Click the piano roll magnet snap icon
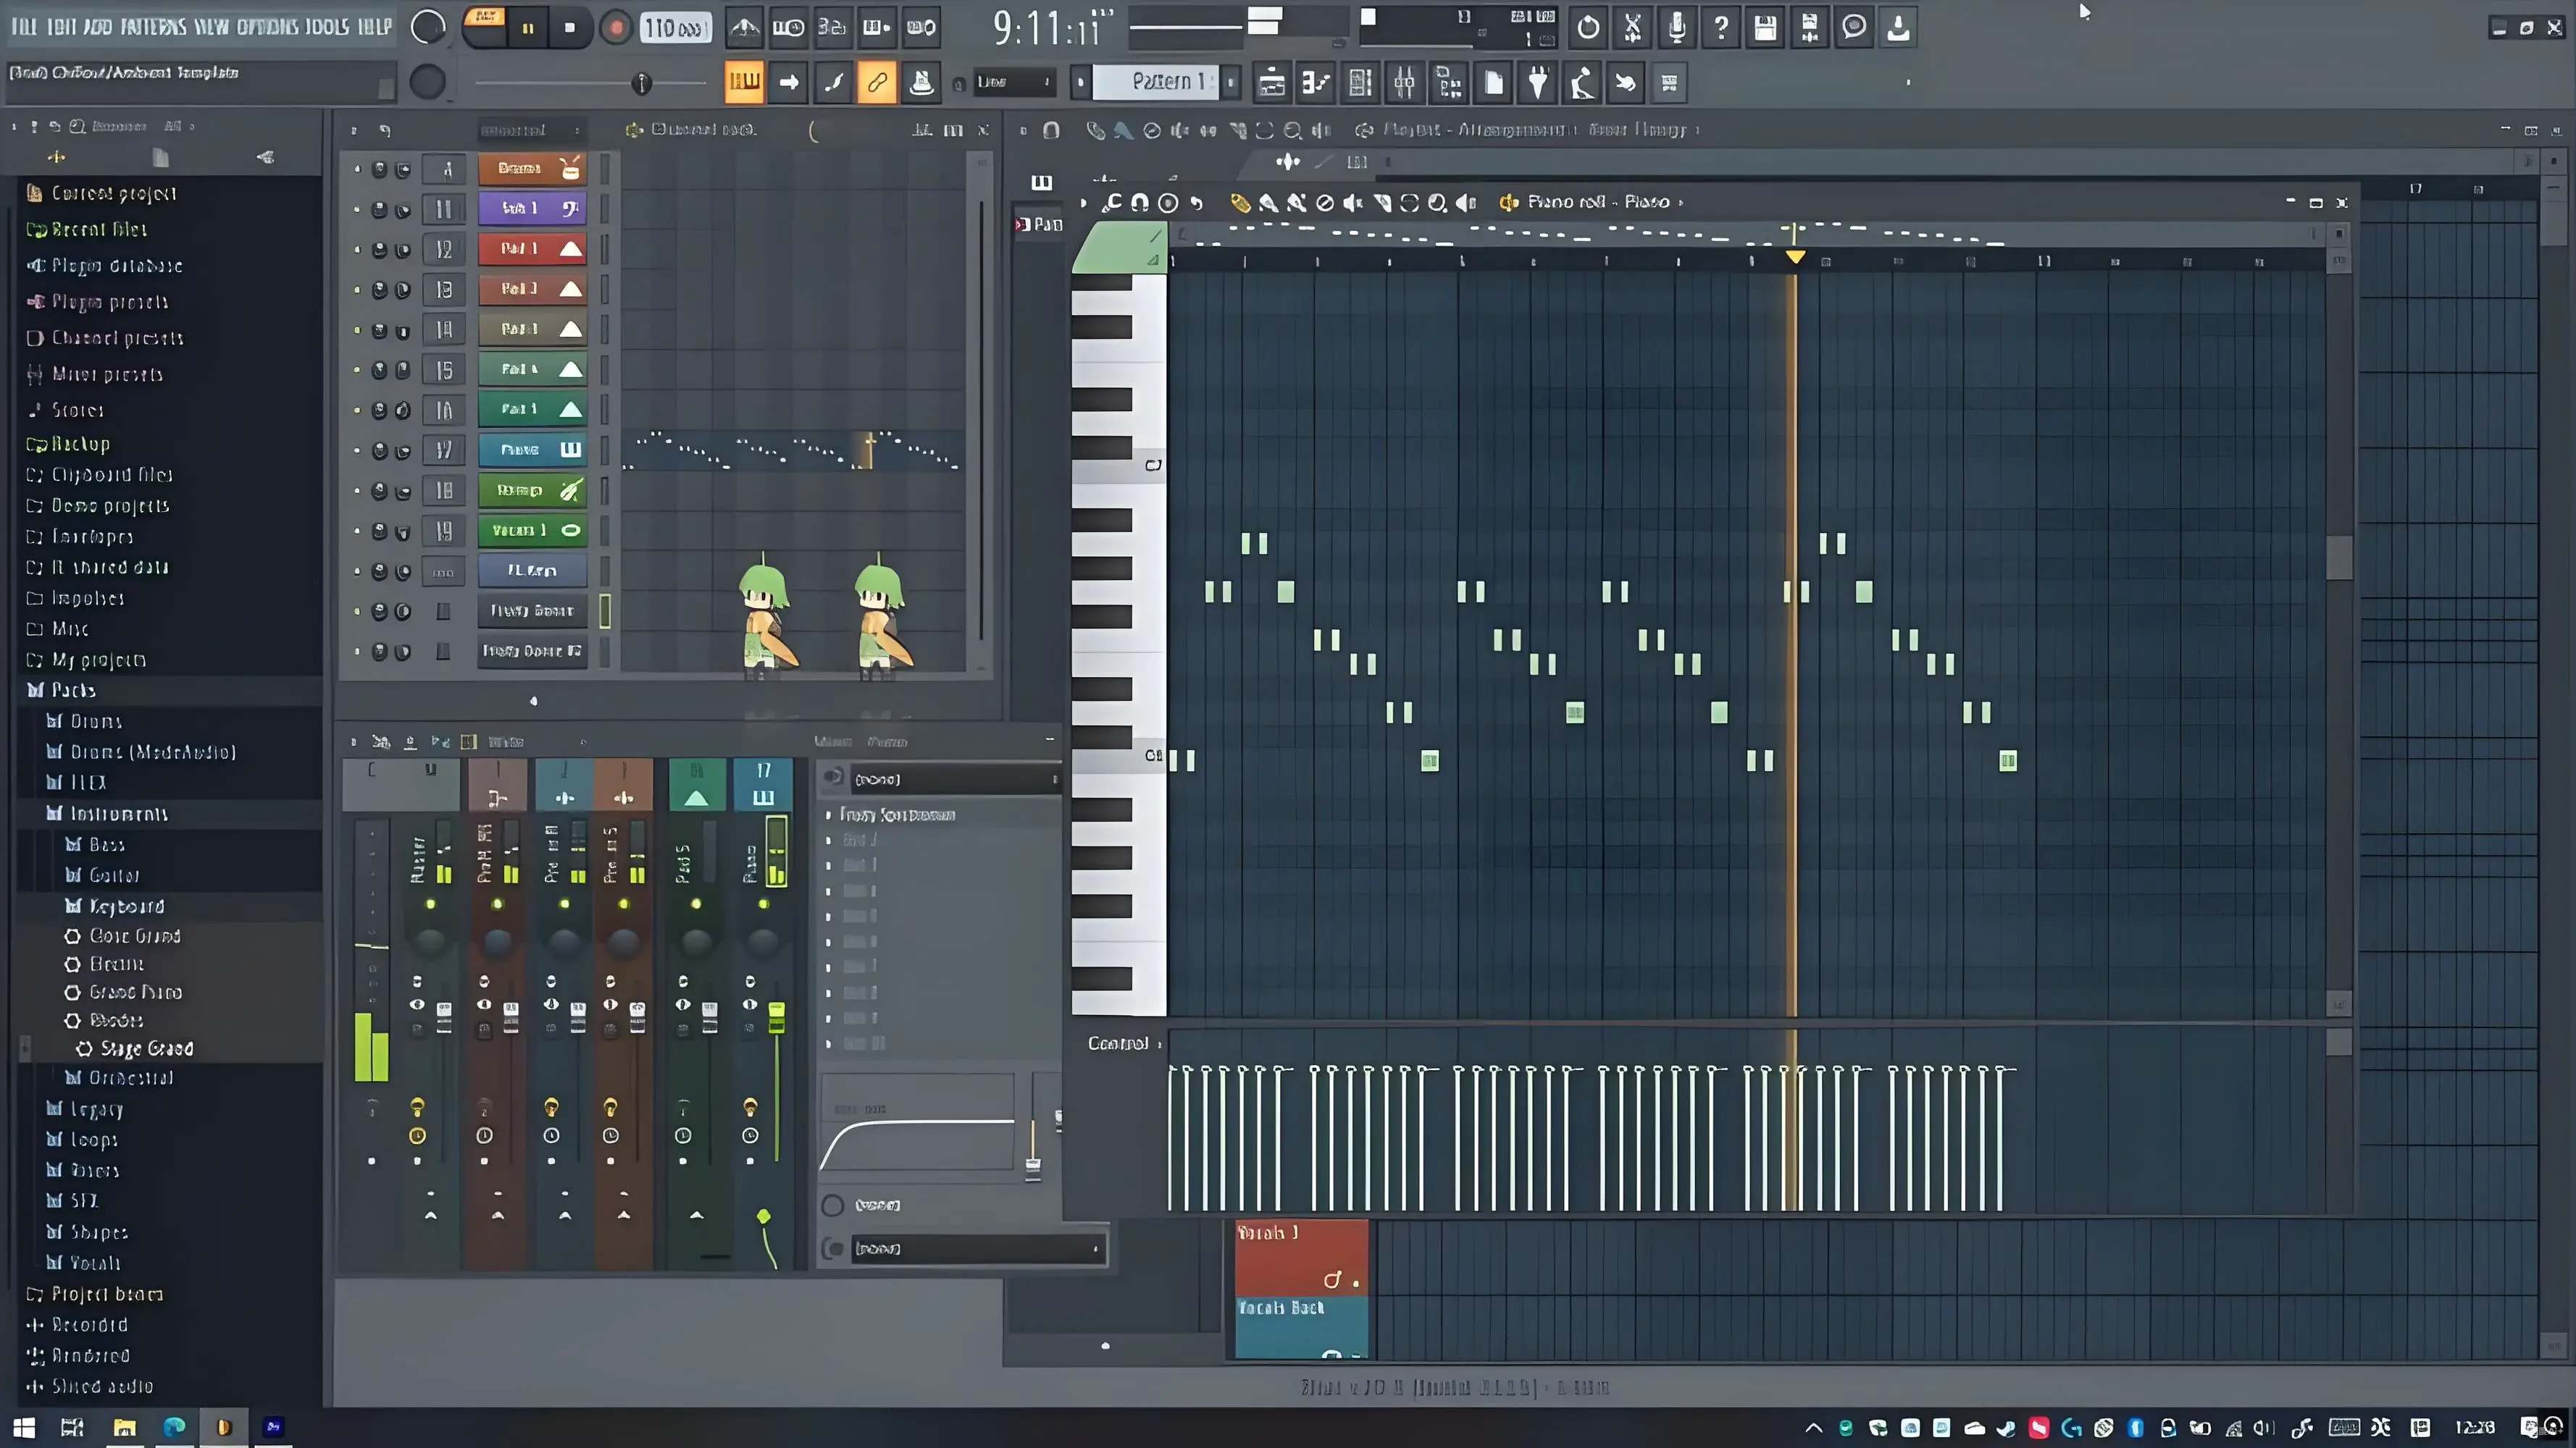The image size is (2576, 1448). click(x=1139, y=203)
